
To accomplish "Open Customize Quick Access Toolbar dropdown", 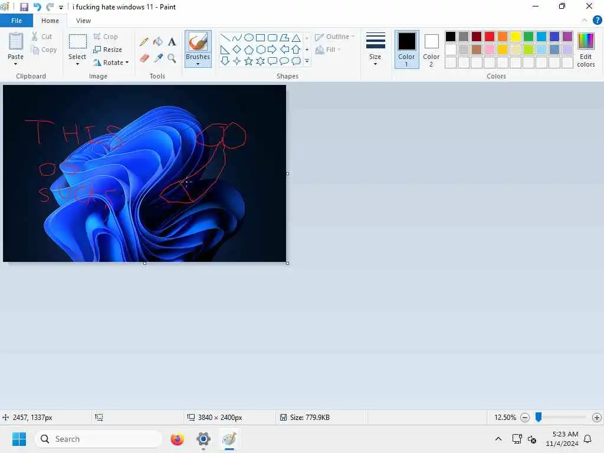I will (61, 7).
